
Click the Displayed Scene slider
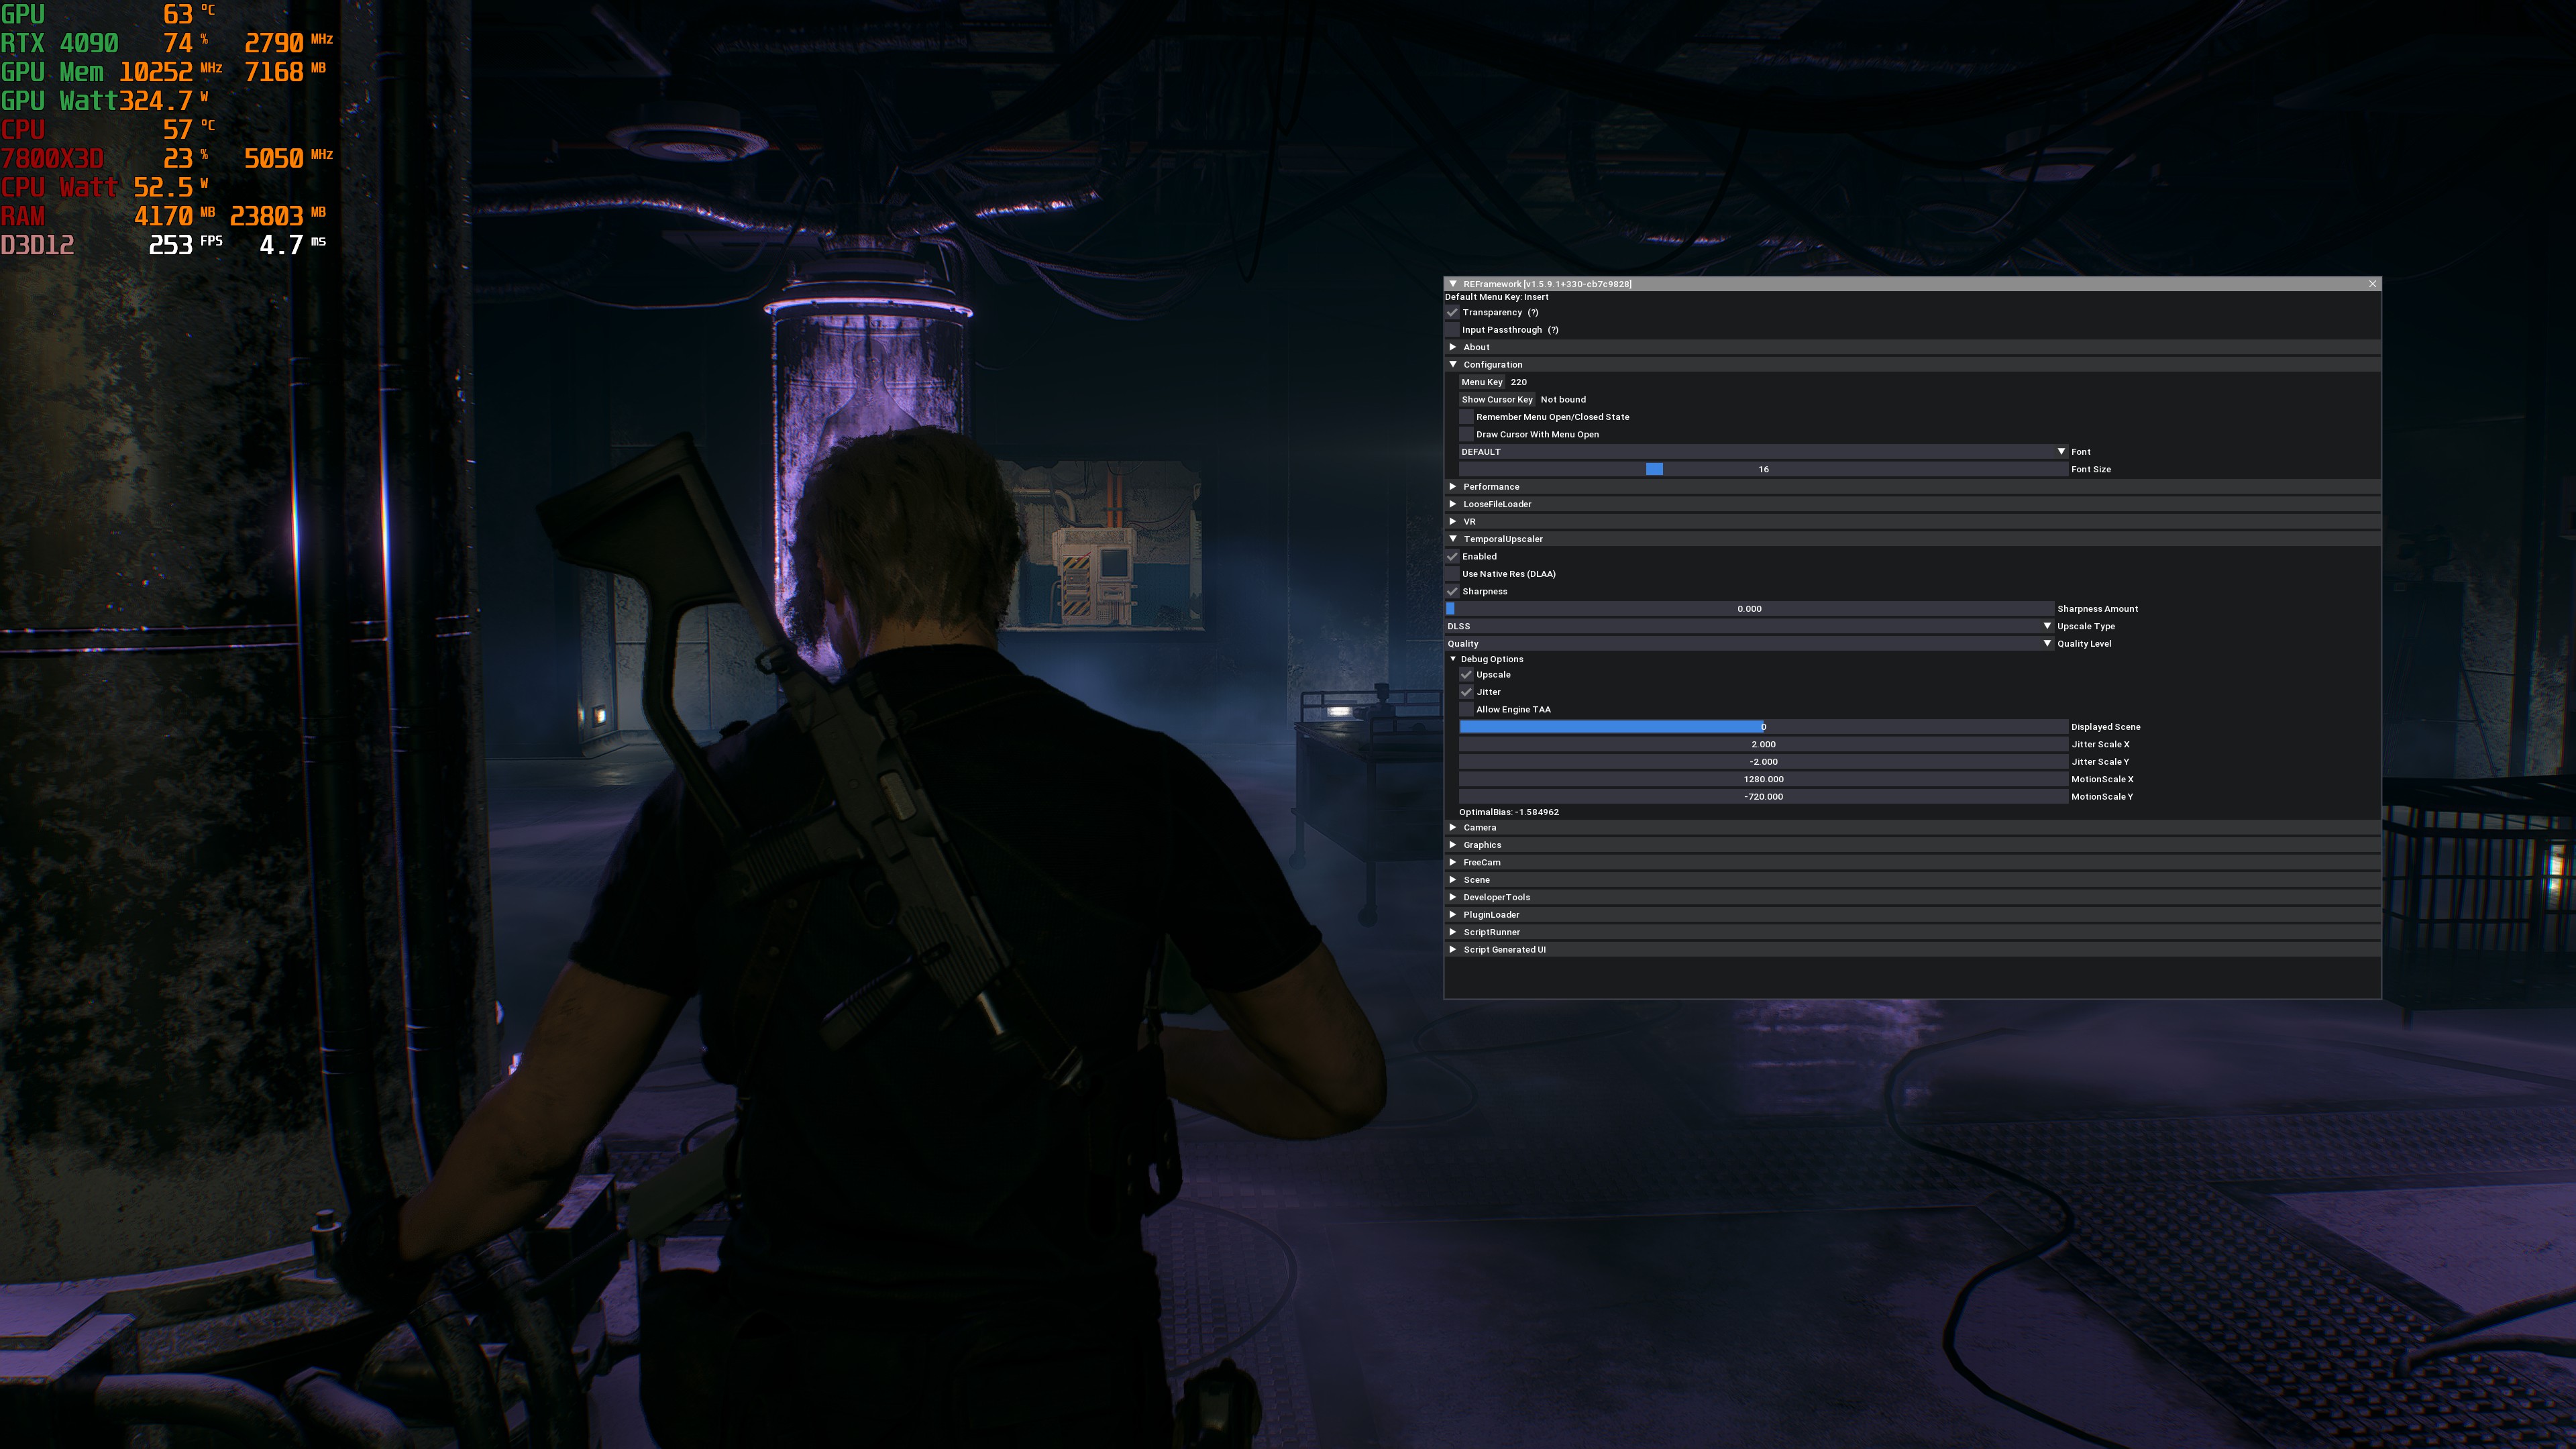(x=1763, y=727)
